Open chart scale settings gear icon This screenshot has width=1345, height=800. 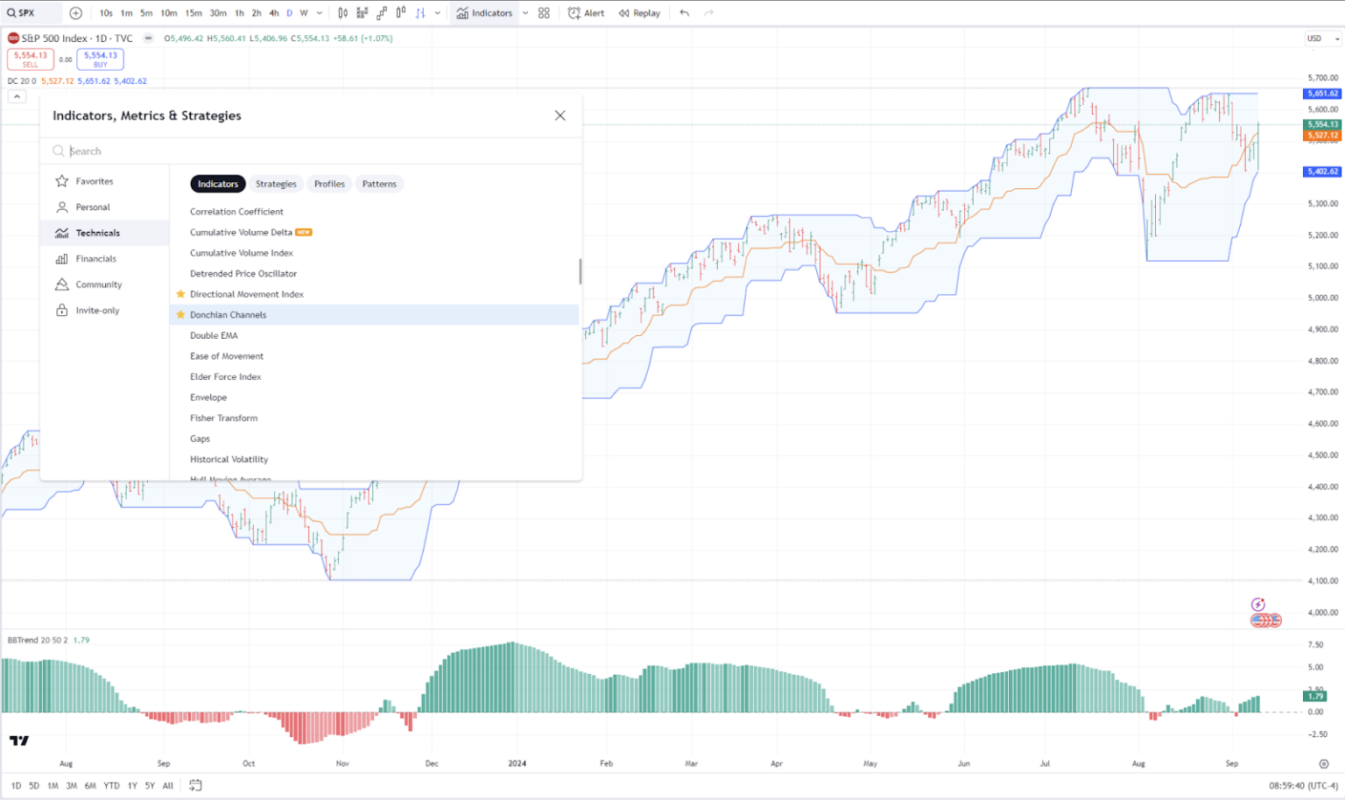tap(1324, 763)
